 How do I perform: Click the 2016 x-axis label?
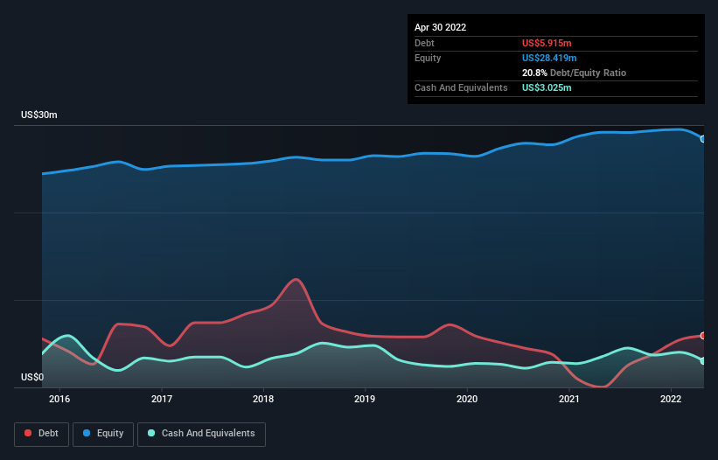click(59, 399)
